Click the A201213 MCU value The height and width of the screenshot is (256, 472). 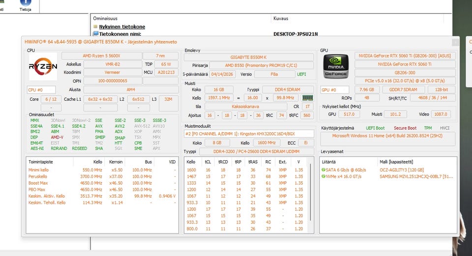coord(166,73)
